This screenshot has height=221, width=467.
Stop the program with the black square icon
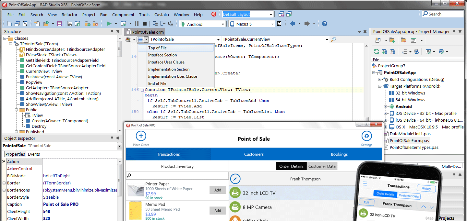144,24
